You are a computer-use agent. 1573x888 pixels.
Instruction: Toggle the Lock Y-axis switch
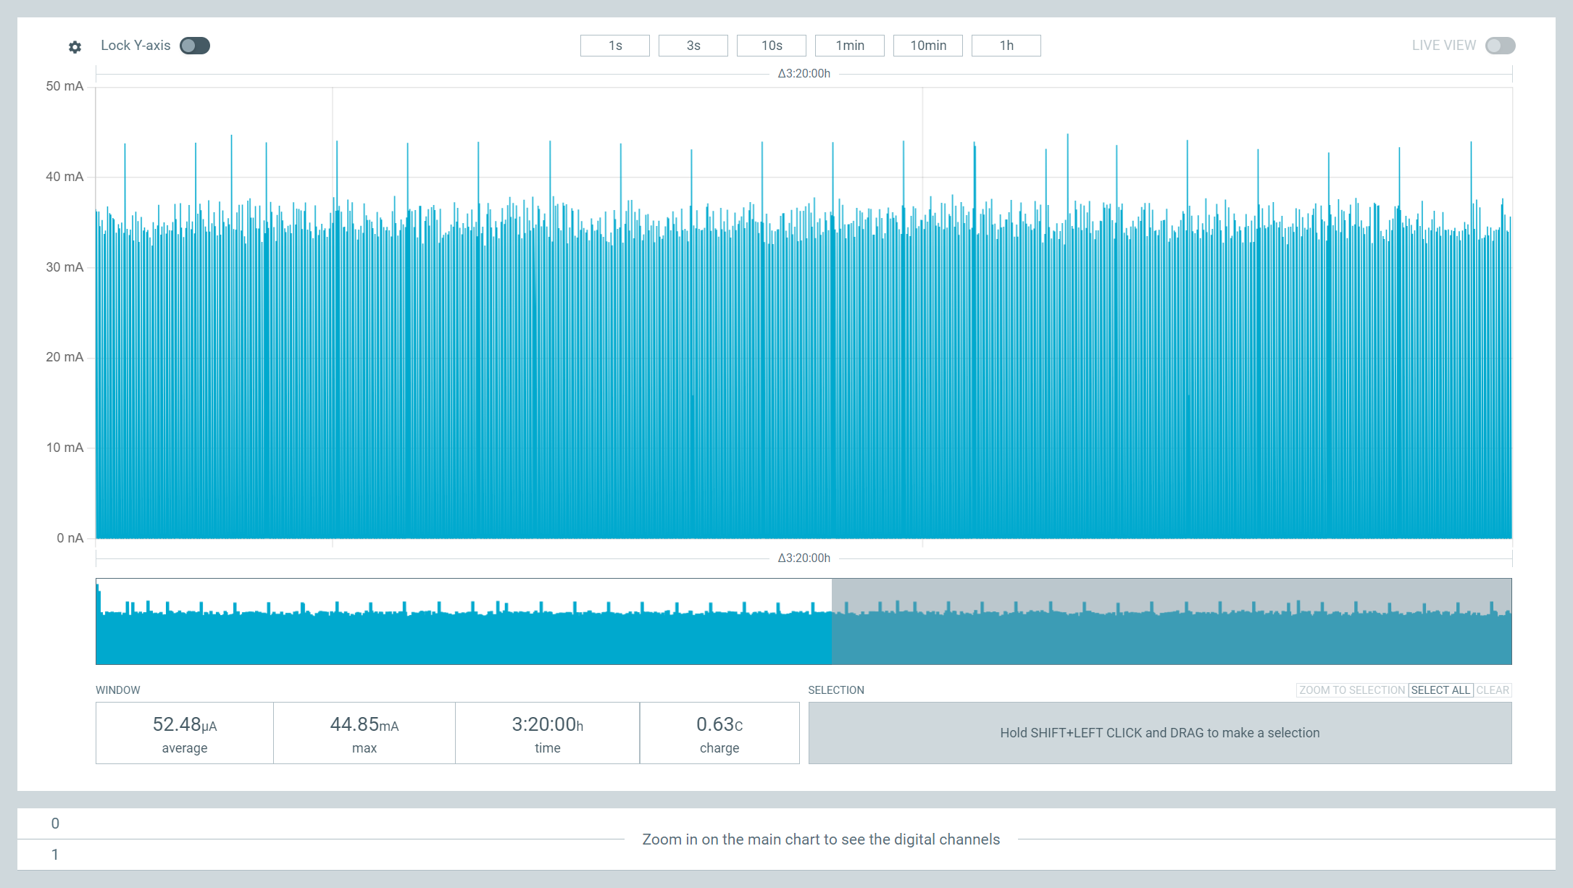coord(195,46)
